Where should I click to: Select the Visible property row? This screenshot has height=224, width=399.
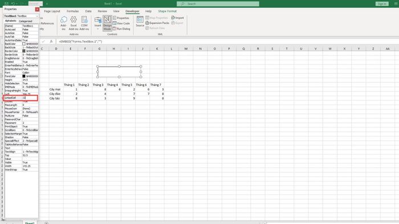pyautogui.click(x=22, y=163)
